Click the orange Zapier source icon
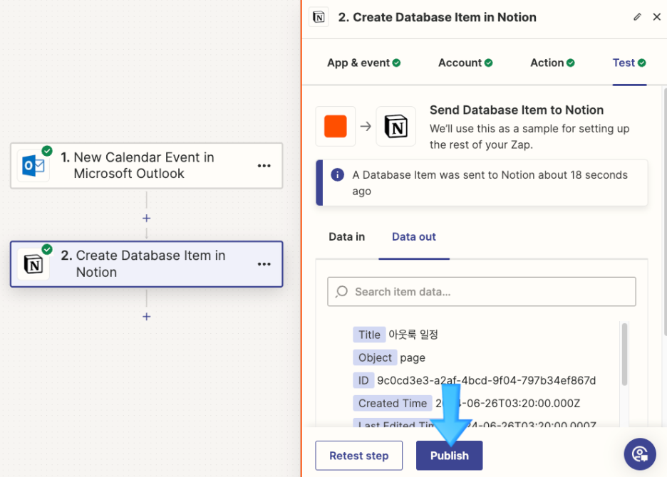This screenshot has height=477, width=667. [335, 126]
